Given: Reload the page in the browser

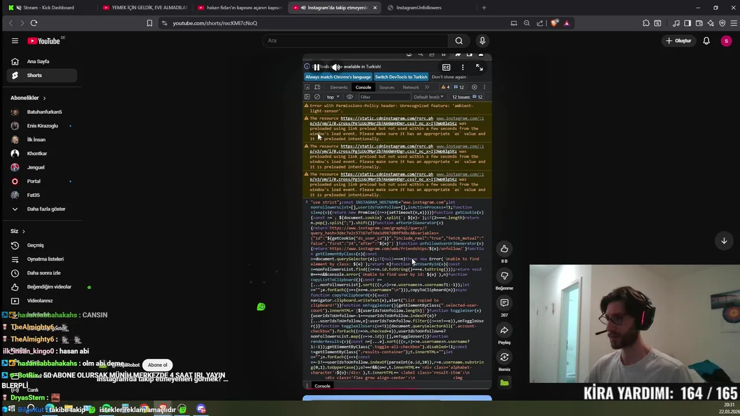Looking at the screenshot, I should tap(34, 23).
